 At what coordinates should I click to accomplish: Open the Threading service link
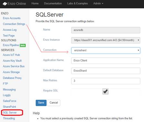pos(9,118)
